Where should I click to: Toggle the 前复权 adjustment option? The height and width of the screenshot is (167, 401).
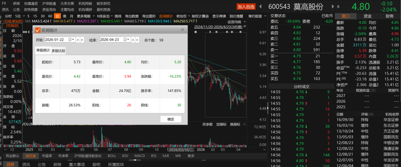(x=181, y=16)
